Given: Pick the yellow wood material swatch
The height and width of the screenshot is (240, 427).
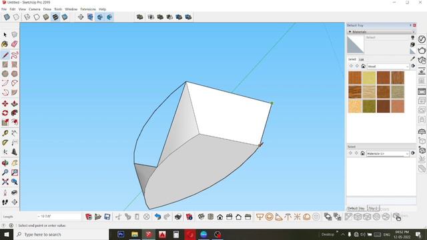Looking at the screenshot, I should click(x=369, y=78).
